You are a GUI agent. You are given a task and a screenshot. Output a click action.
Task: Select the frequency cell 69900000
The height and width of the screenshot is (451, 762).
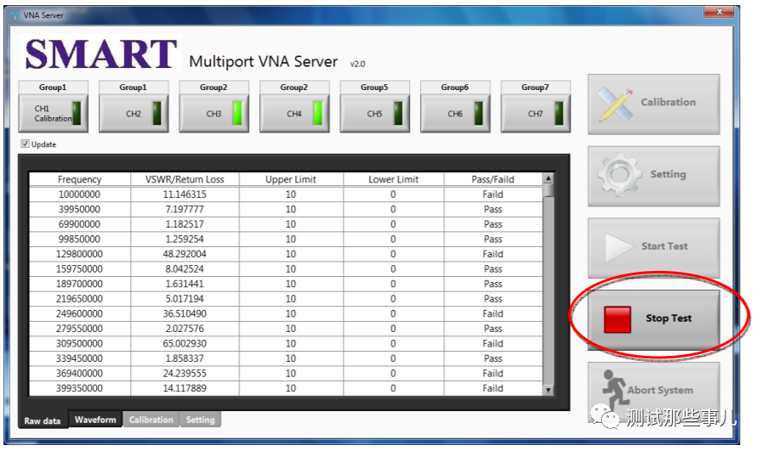80,224
